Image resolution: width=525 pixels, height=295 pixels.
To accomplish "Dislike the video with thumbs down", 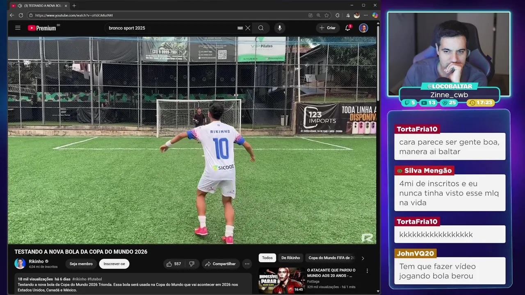I will [192, 264].
